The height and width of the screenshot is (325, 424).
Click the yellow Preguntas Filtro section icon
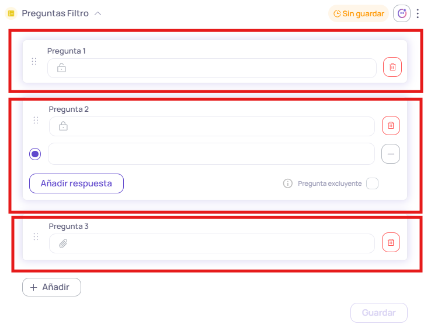coord(11,13)
